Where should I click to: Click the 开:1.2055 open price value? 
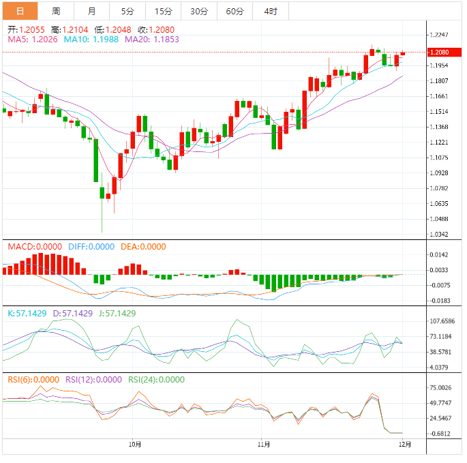point(26,30)
